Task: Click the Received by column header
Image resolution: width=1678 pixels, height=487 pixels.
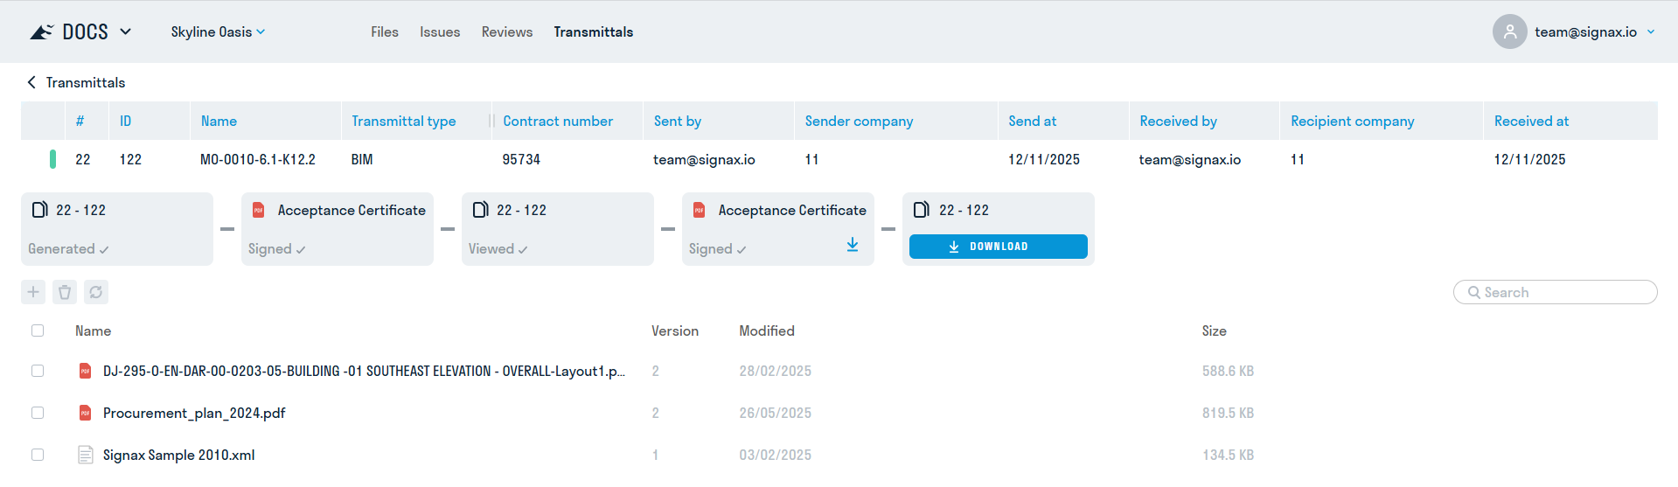Action: (x=1178, y=121)
